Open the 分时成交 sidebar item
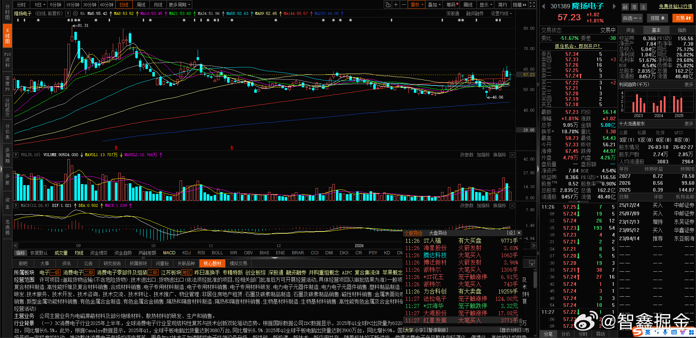Viewport: 696px width, 338px height. coord(7,107)
